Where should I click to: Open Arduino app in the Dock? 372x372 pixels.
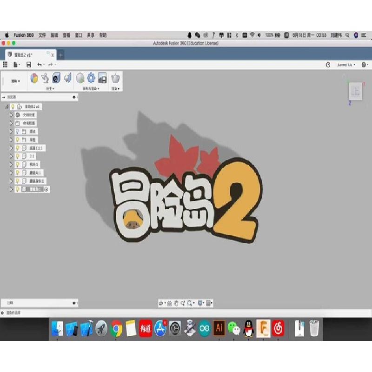click(x=204, y=328)
